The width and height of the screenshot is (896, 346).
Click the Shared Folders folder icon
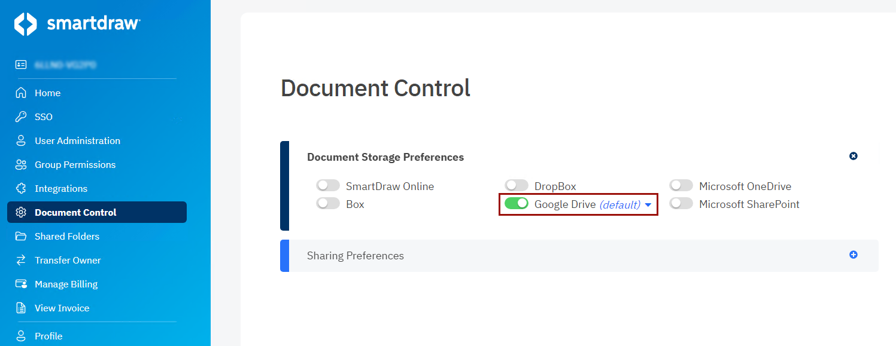21,236
